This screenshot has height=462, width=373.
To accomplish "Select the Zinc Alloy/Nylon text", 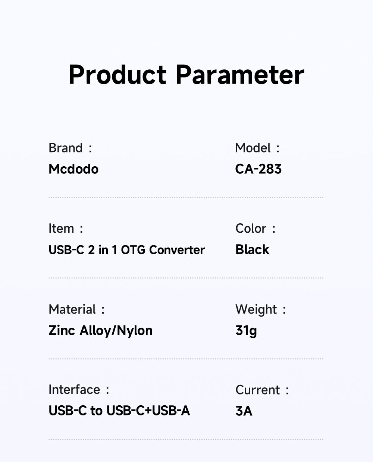I will (100, 330).
